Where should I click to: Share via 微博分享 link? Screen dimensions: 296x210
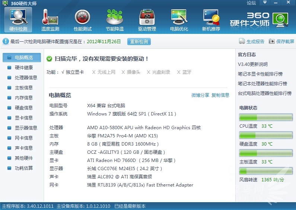[x=200, y=95]
